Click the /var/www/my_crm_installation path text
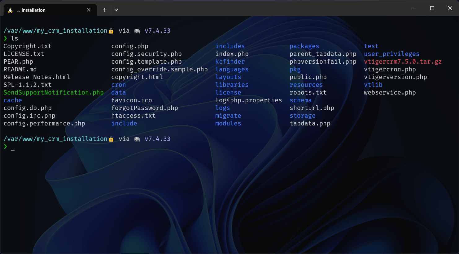The height and width of the screenshot is (254, 459). point(54,31)
